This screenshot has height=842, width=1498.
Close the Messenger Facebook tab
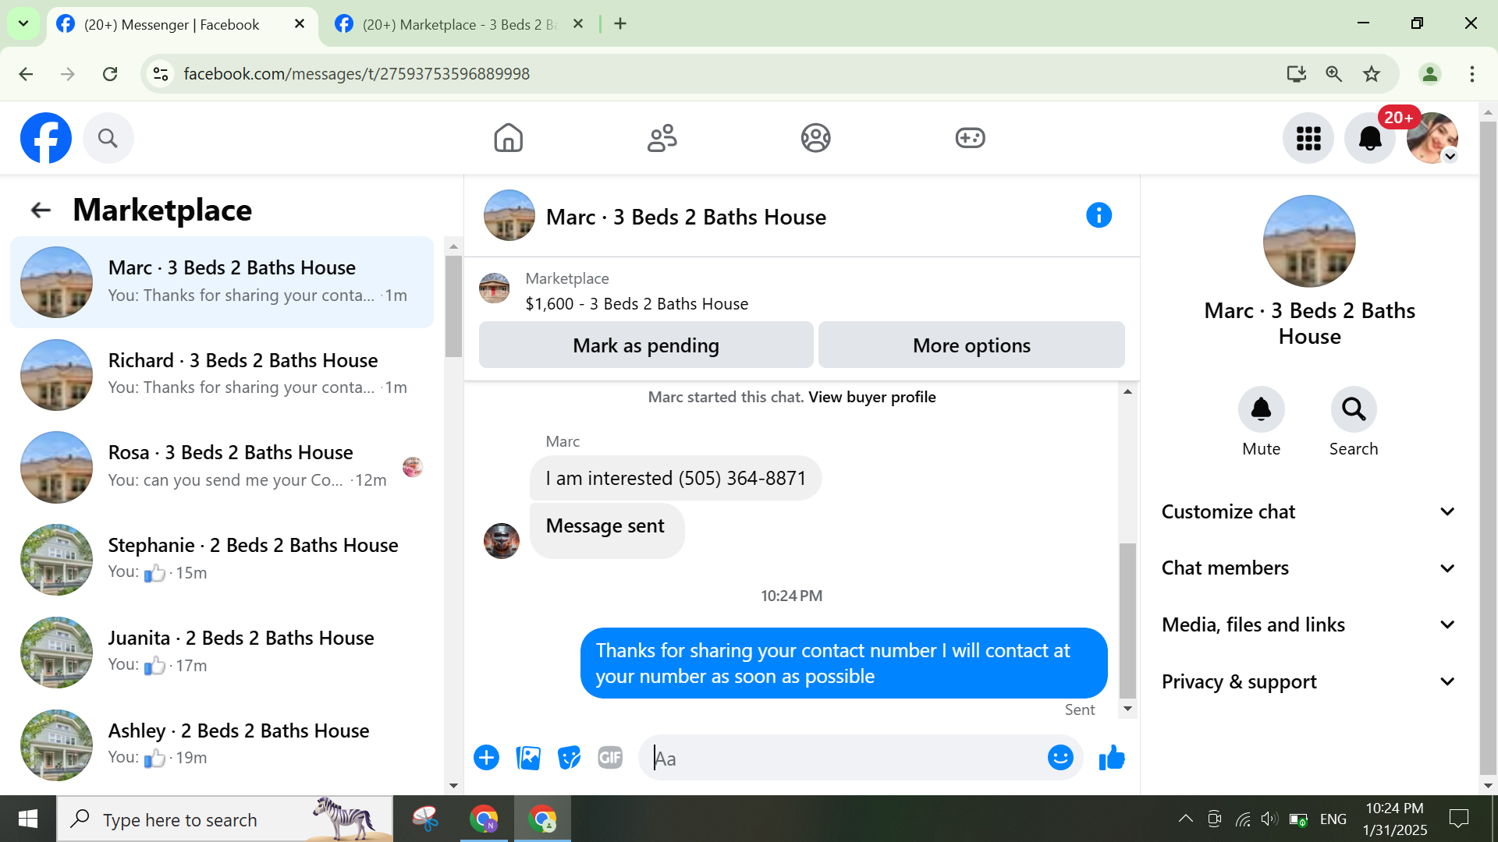point(299,24)
